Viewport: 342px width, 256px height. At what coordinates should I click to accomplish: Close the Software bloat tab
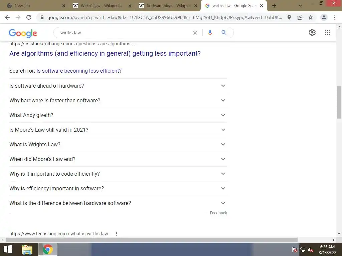point(196,6)
